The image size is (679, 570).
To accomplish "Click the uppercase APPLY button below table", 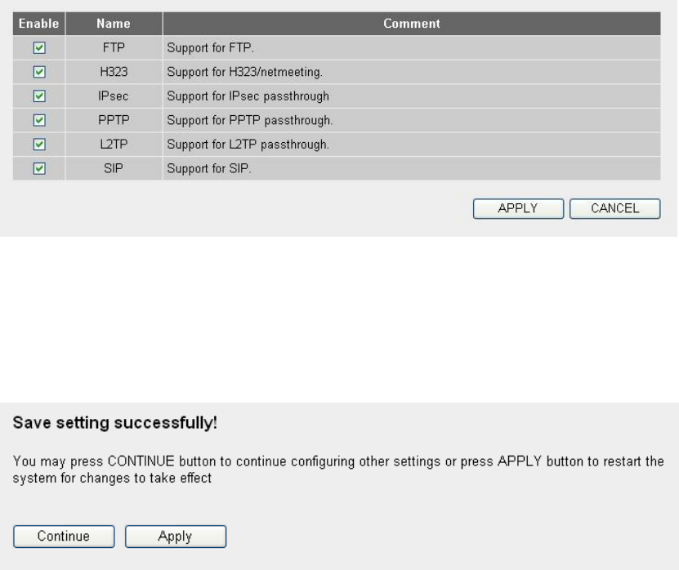I will [518, 208].
